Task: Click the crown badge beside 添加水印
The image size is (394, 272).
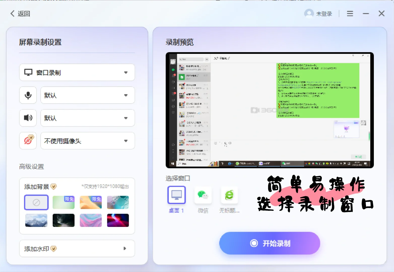Action: (53, 249)
